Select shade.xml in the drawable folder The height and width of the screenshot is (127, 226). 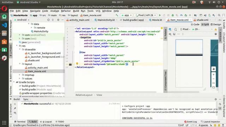point(34,60)
